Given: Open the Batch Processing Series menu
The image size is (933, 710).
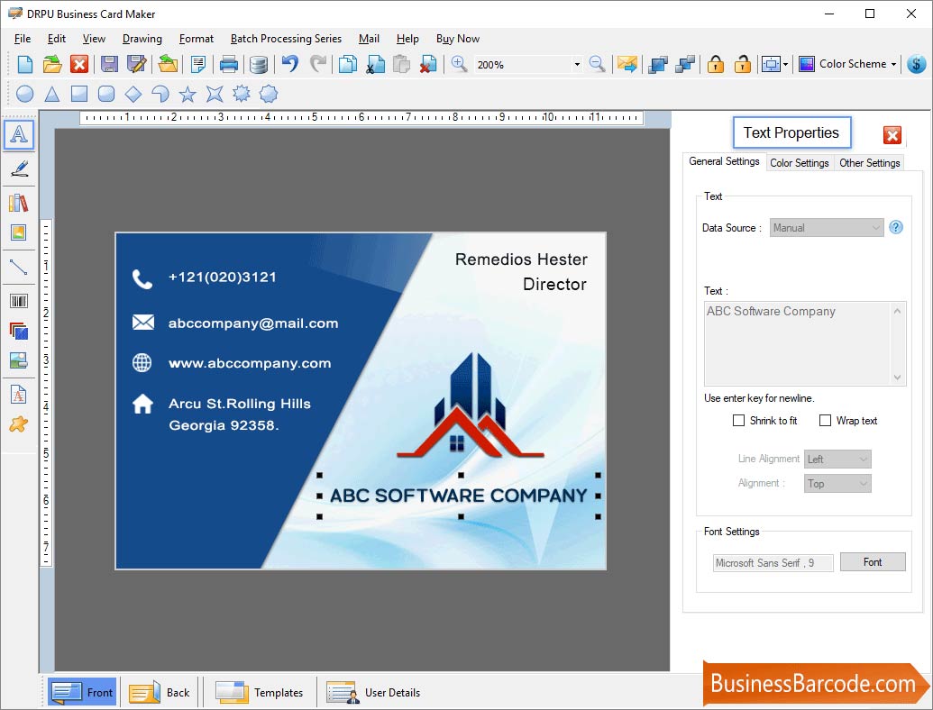Looking at the screenshot, I should pyautogui.click(x=286, y=39).
